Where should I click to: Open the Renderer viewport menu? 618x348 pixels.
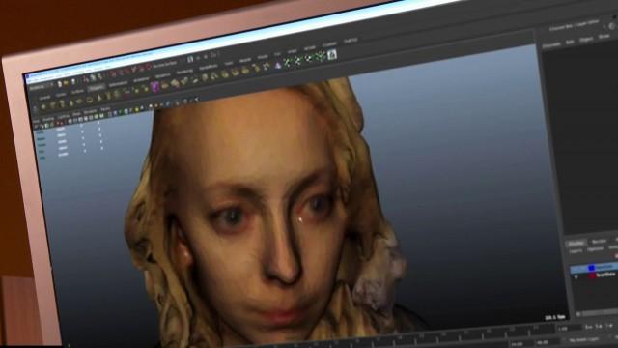(x=90, y=112)
